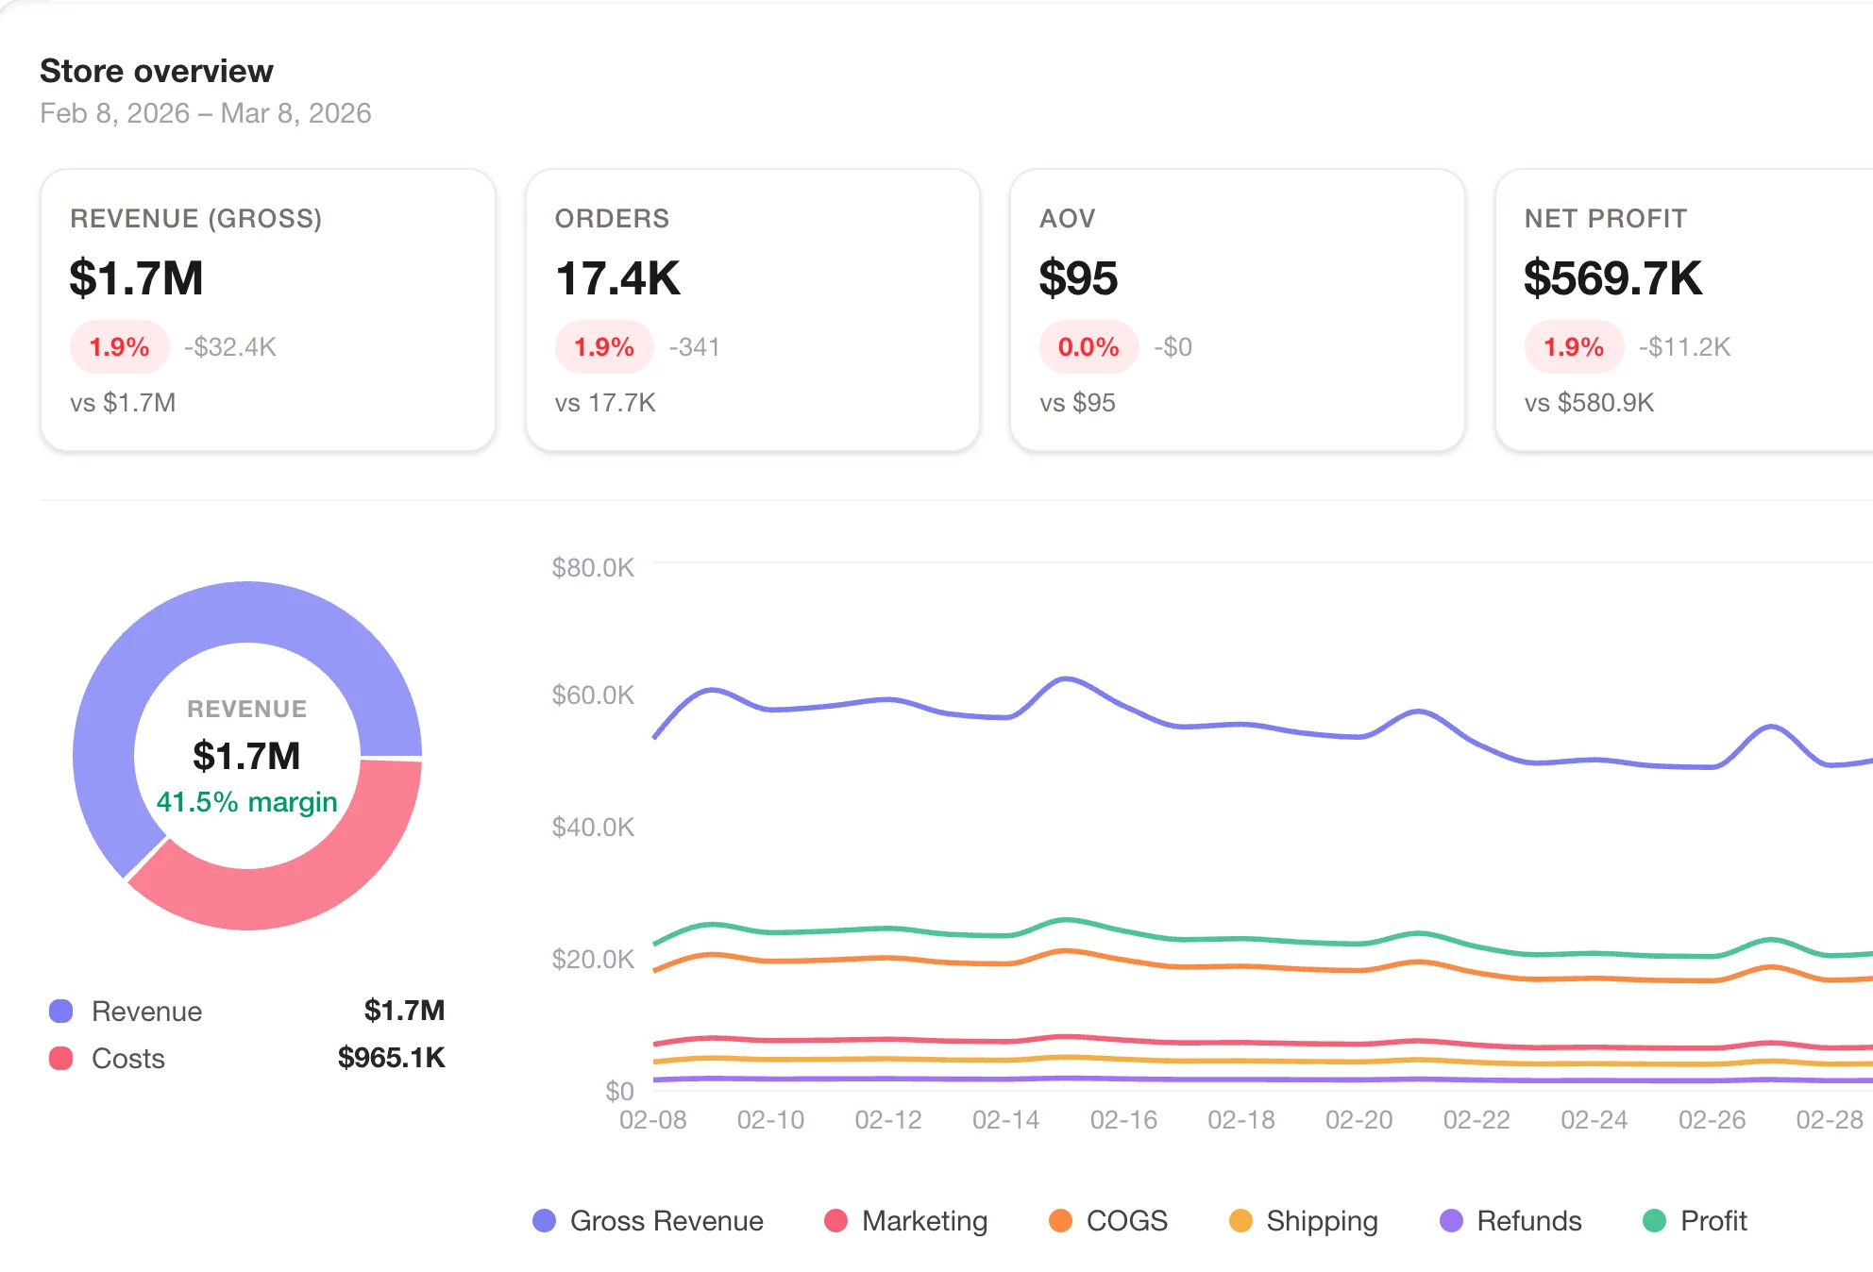Viewport: 1873px width, 1272px height.
Task: Click the 02-12 x-axis date label
Action: [x=888, y=1120]
